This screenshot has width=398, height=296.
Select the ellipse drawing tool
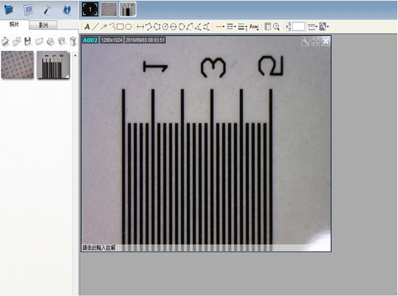[x=129, y=27]
